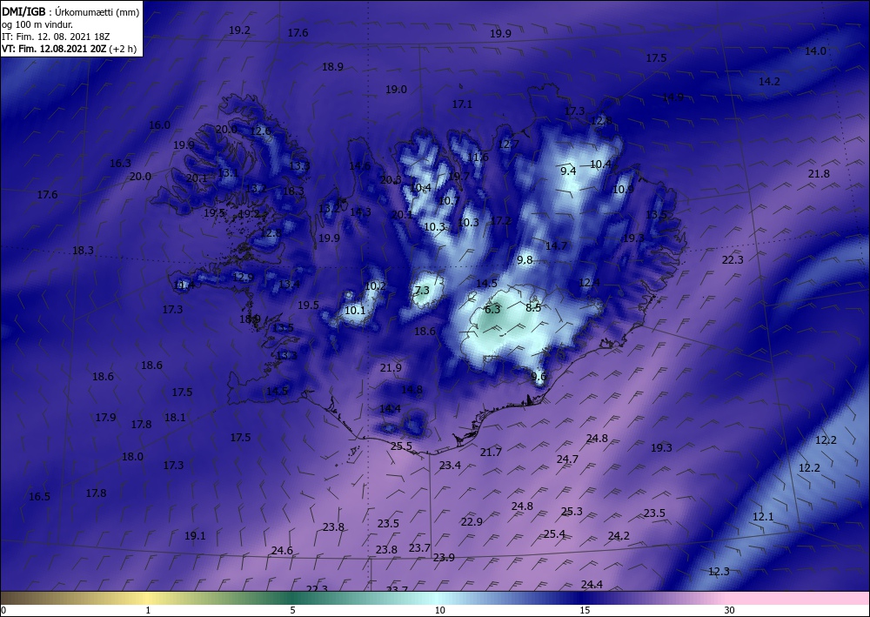Click the 19.7 map value
The image size is (870, 617).
(x=458, y=177)
